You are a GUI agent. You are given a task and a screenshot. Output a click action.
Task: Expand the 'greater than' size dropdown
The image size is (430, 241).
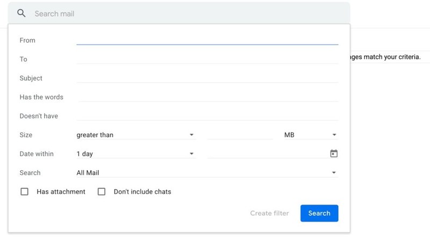[135, 135]
